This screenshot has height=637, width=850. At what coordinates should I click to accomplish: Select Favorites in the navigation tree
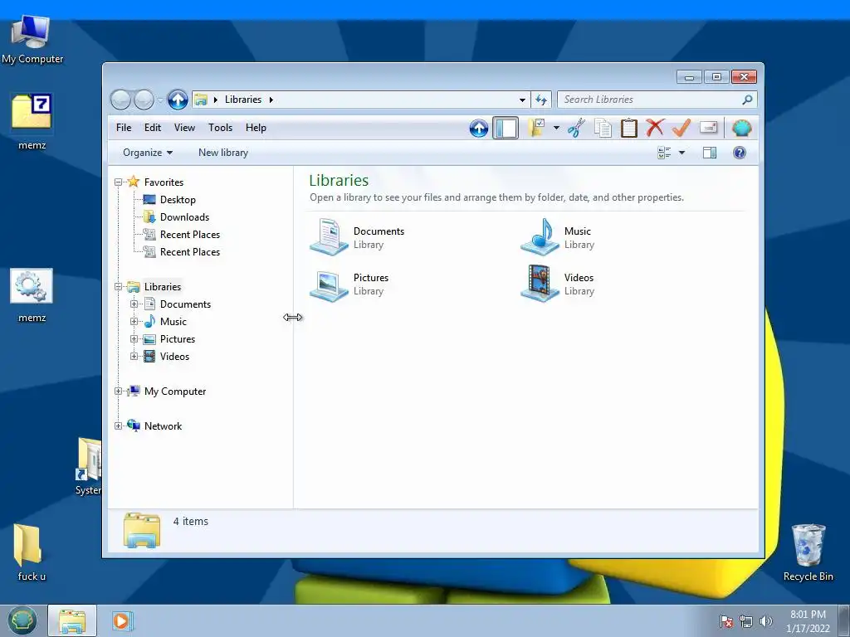(164, 182)
